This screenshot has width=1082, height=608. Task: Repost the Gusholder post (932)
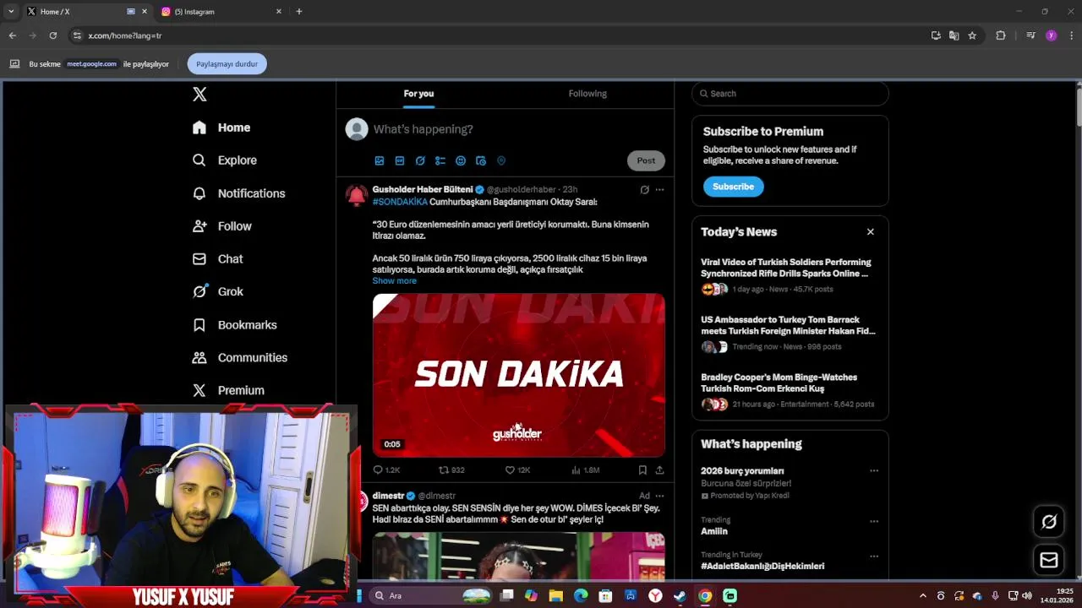click(x=451, y=470)
